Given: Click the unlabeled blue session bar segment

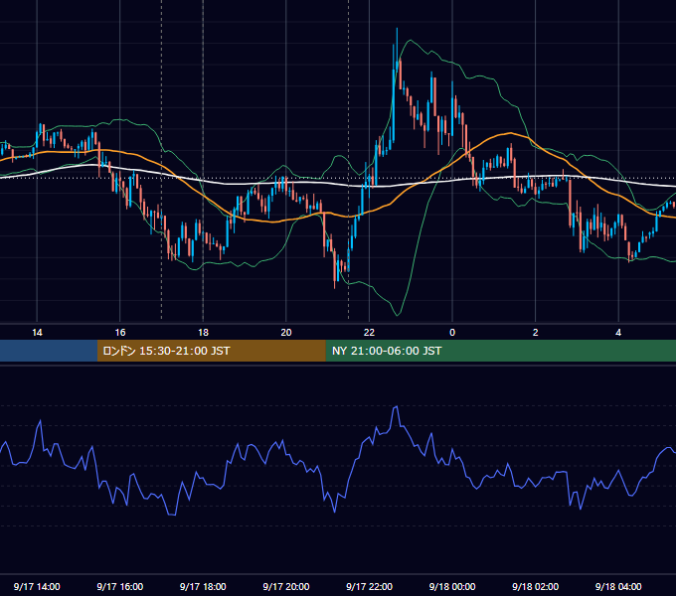Looking at the screenshot, I should [49, 351].
